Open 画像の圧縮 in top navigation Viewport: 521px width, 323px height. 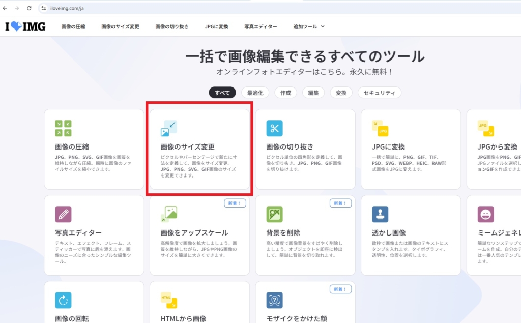pyautogui.click(x=73, y=26)
